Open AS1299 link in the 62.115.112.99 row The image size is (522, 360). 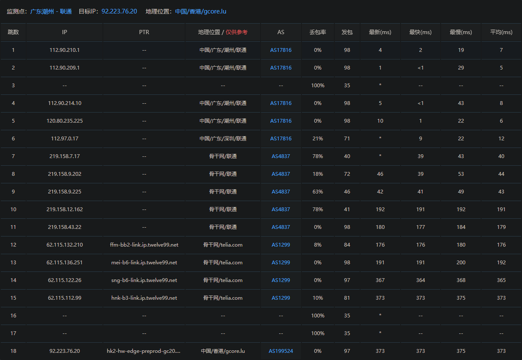281,298
